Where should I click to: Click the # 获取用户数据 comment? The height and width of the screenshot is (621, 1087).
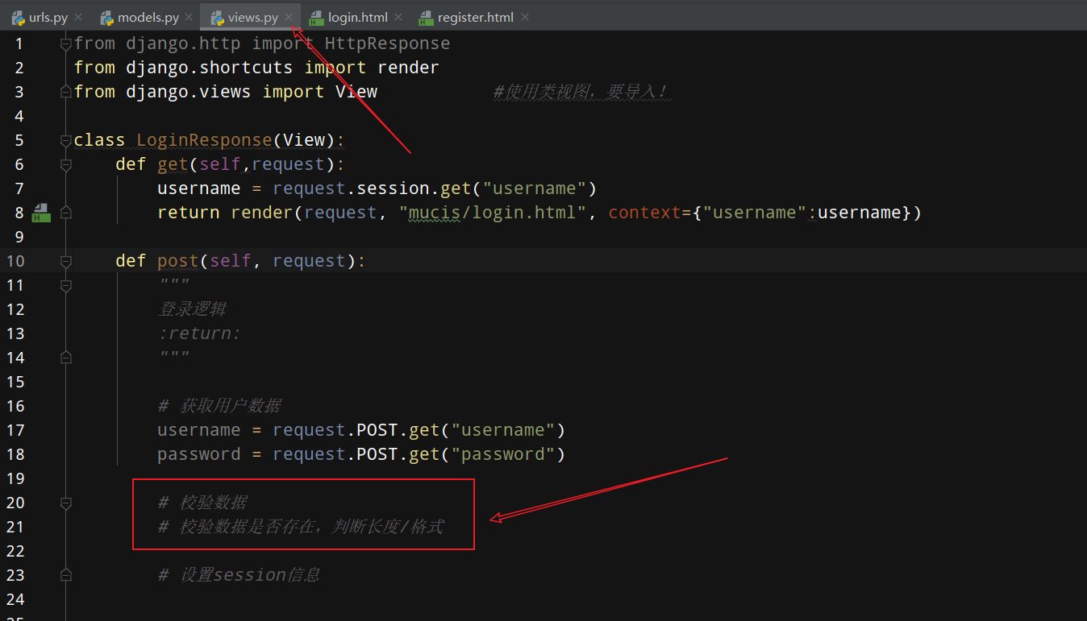(x=219, y=406)
